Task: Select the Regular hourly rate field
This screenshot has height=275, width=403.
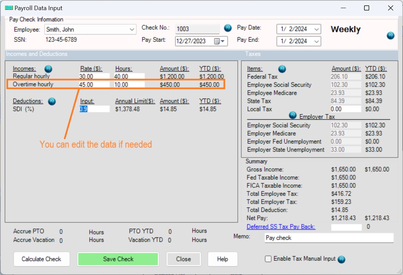Action: 94,77
